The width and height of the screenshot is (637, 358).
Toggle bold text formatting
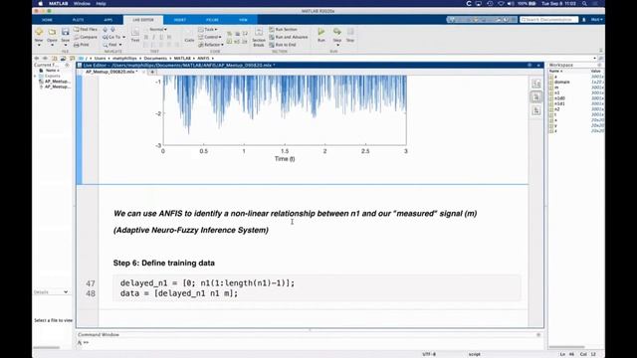point(146,37)
